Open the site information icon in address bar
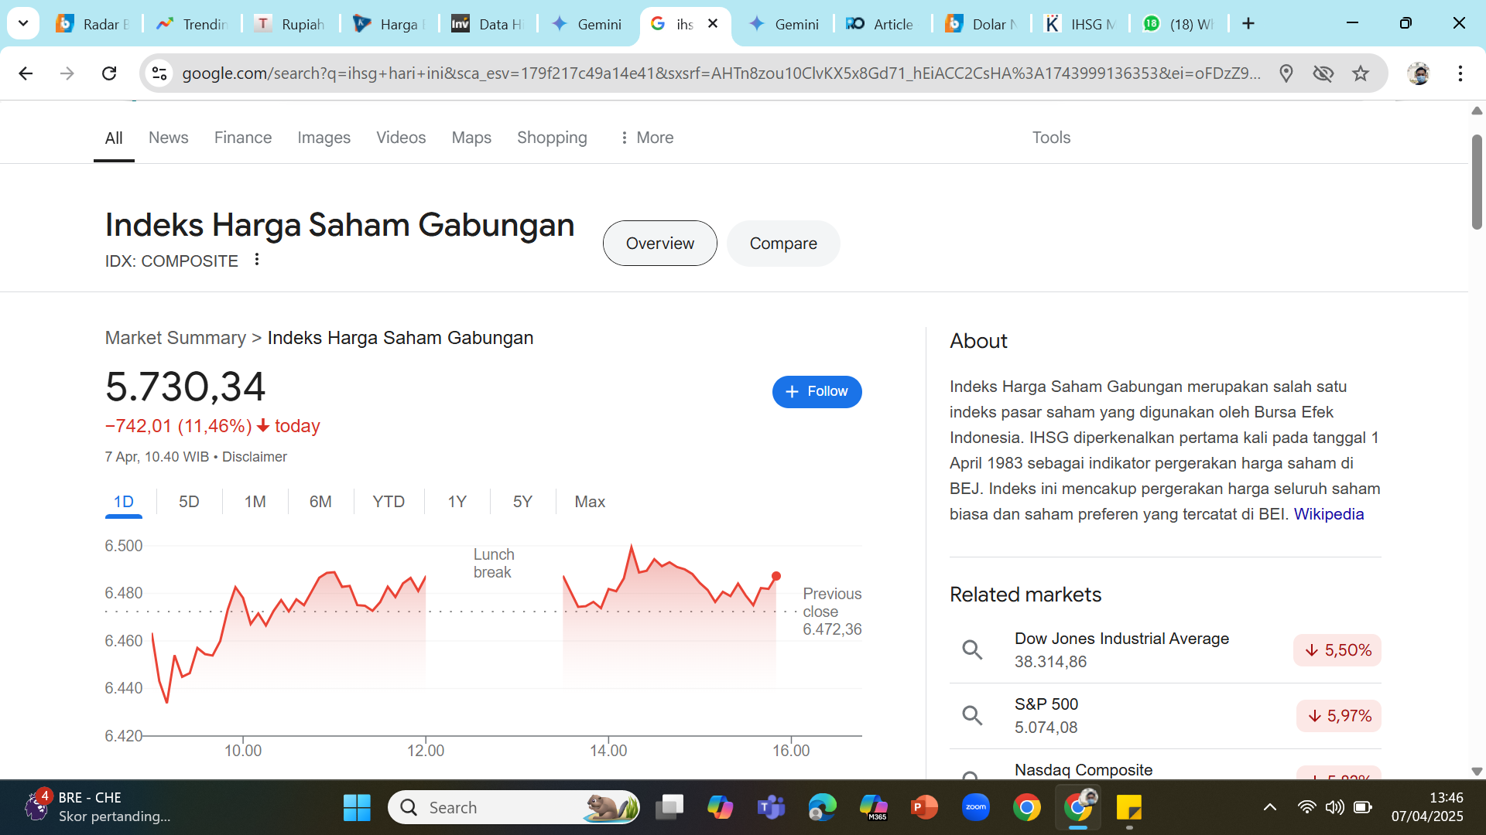Viewport: 1486px width, 835px height. [x=159, y=73]
